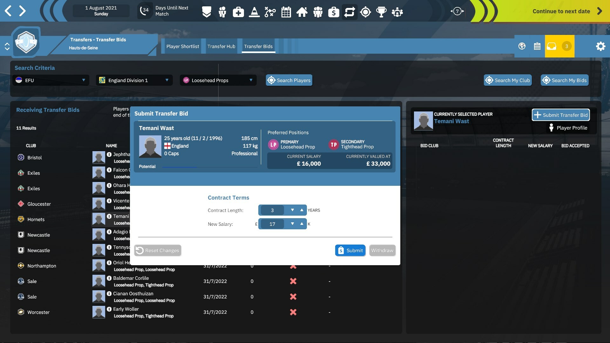The width and height of the screenshot is (610, 343).
Task: Submit the transfer bid for Temani Wast
Action: 350,250
